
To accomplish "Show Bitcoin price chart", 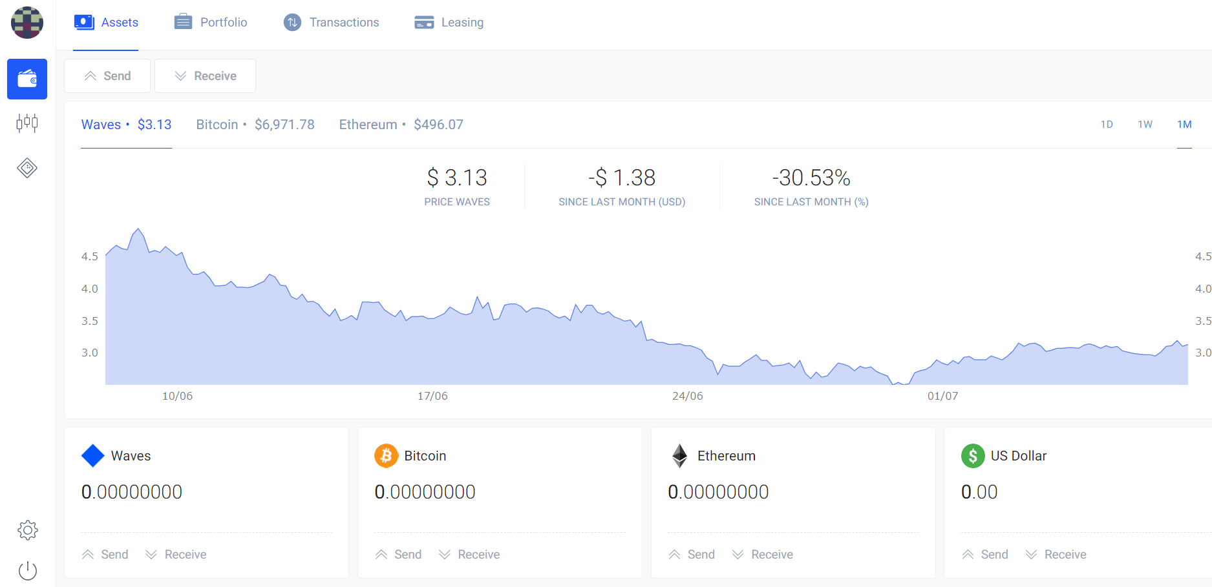I will pos(255,125).
